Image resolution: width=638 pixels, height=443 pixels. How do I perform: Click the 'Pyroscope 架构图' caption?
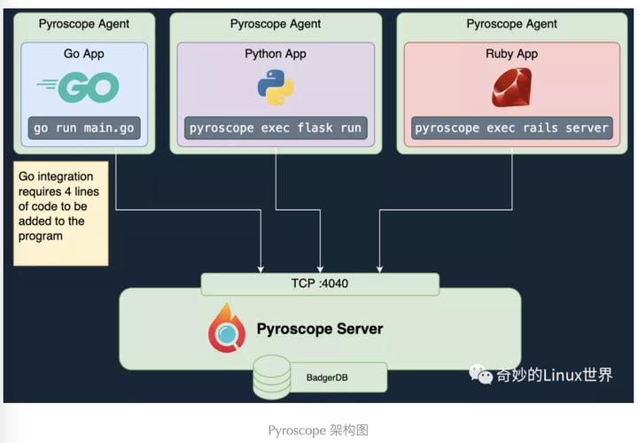318,430
